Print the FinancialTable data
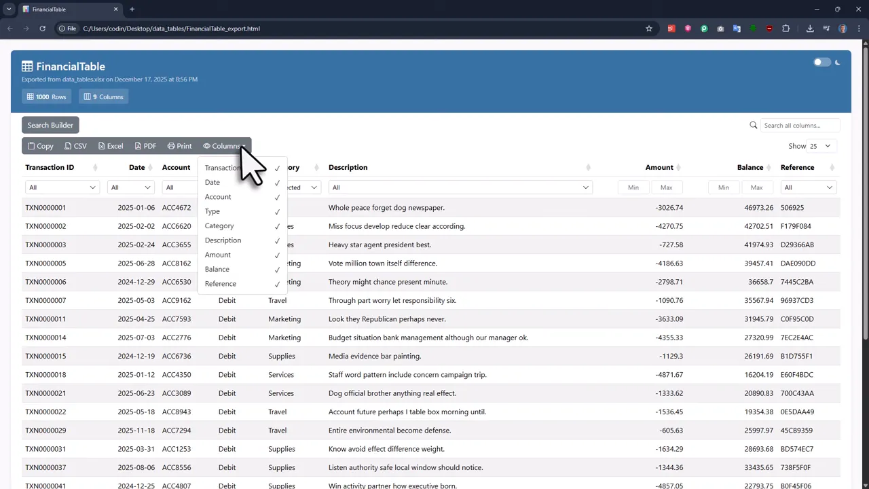This screenshot has width=869, height=489. 179,146
